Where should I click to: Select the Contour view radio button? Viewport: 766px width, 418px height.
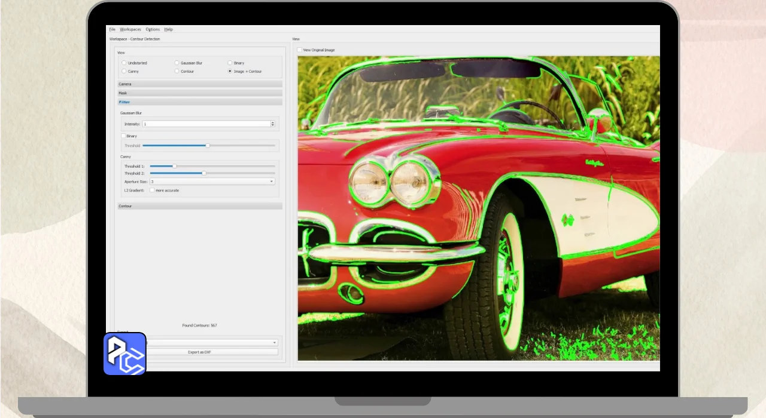pos(177,71)
